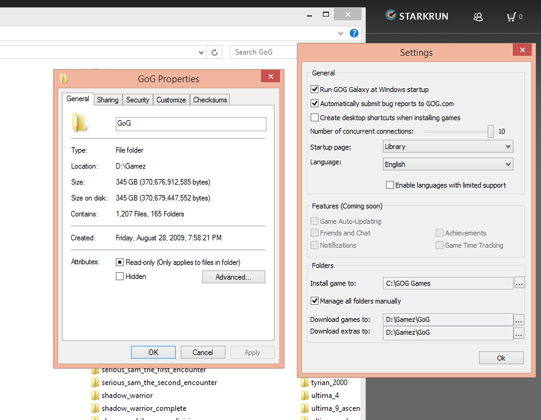
Task: Enable languages with limited support checkbox
Action: pos(390,185)
